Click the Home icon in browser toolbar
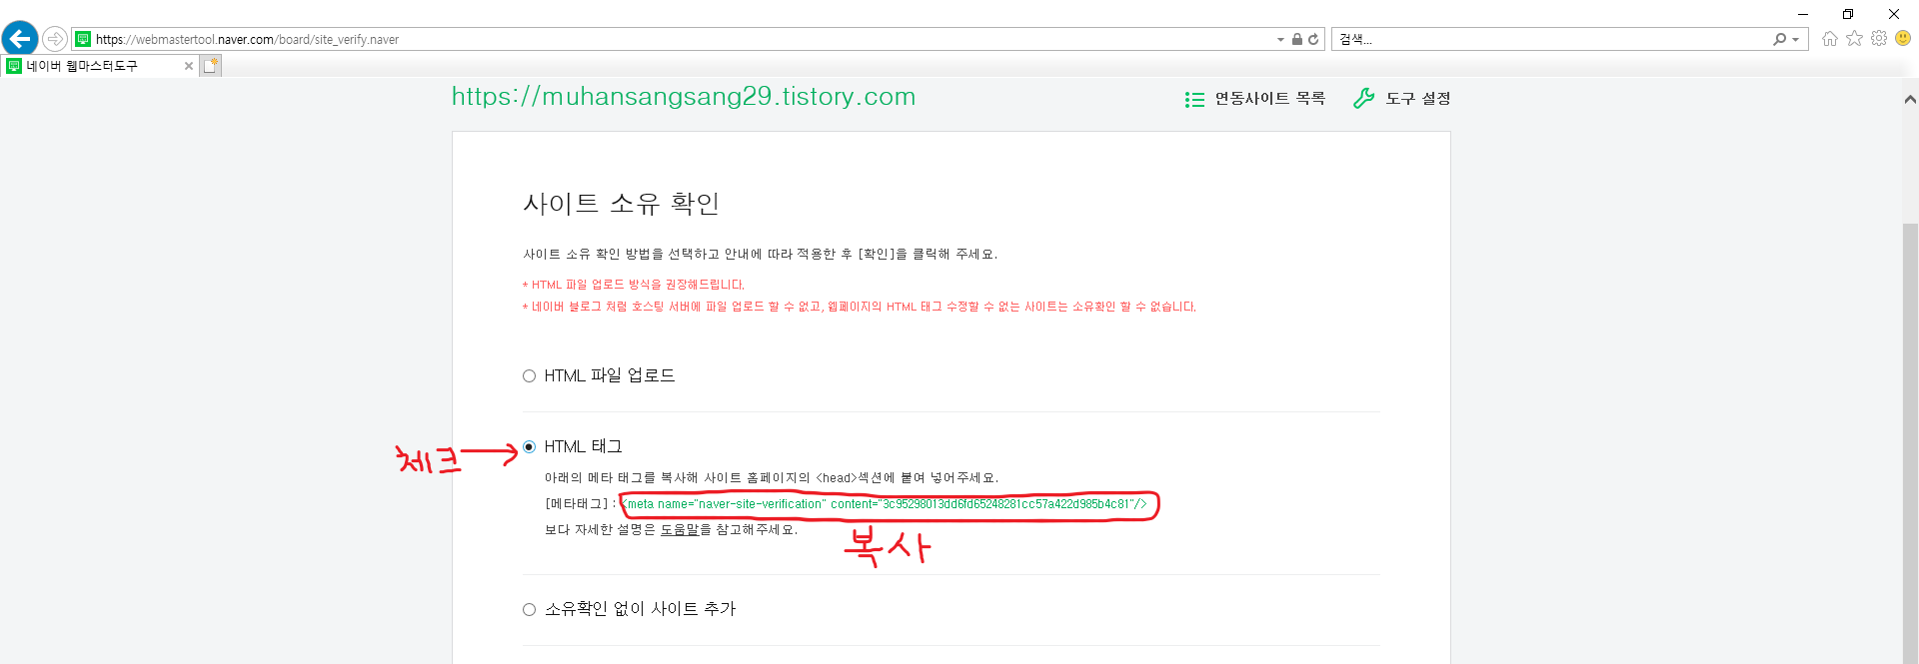The height and width of the screenshot is (664, 1919). pos(1829,38)
